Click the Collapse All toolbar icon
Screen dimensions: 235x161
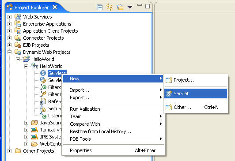pos(100,7)
